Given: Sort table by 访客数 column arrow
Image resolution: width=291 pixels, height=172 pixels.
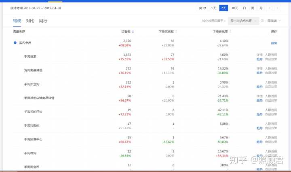Looking at the screenshot, I should (133, 31).
